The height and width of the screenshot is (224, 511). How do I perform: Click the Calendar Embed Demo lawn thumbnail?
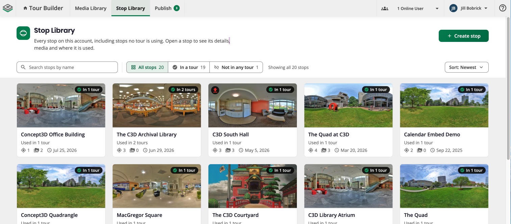(x=444, y=105)
